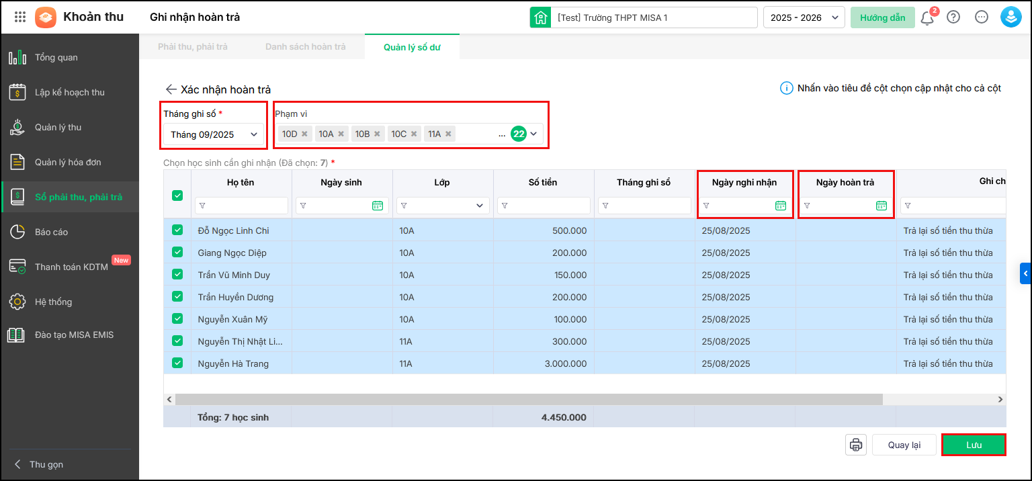Viewport: 1032px width, 481px height.
Task: Switch to the Danh sách hoàn trả tab
Action: pos(305,47)
